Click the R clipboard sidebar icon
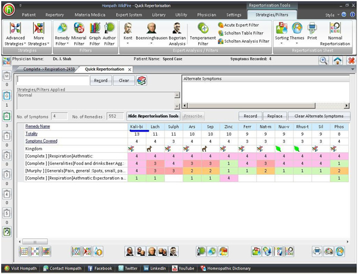This screenshot has width=360, height=275. click(7, 116)
